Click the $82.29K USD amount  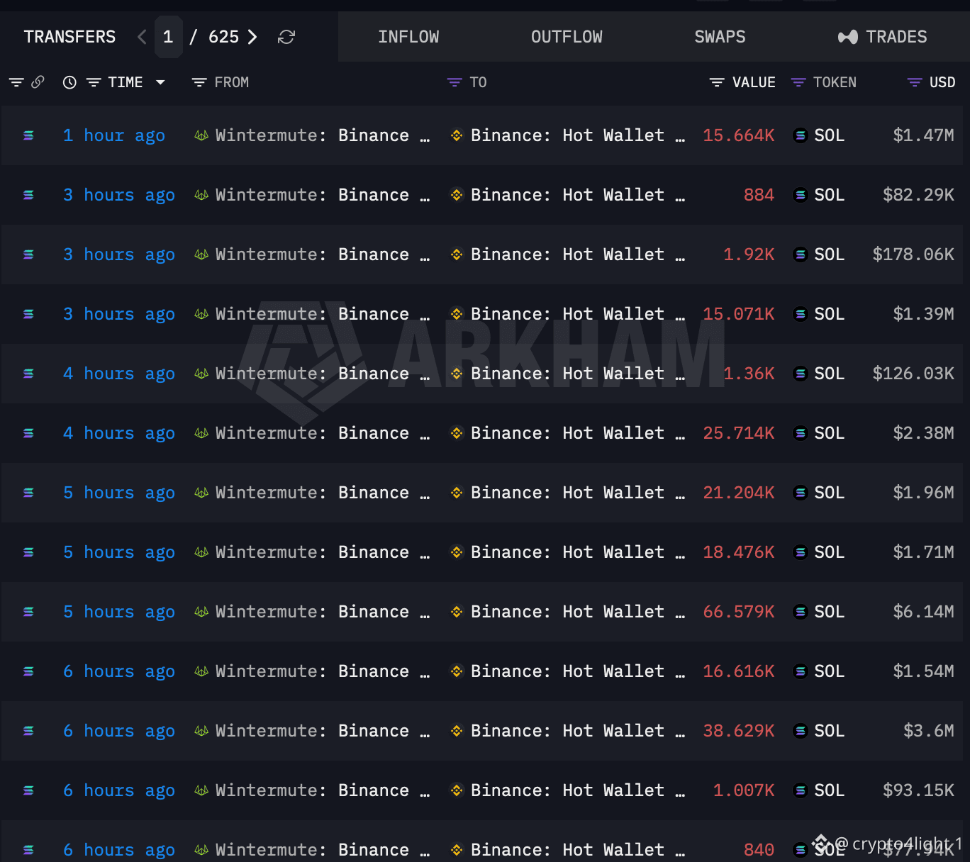point(918,195)
